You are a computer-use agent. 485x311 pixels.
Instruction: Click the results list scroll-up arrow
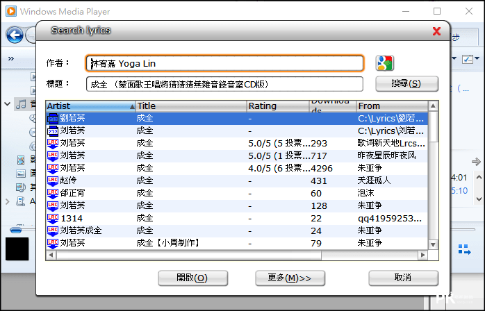(x=433, y=106)
